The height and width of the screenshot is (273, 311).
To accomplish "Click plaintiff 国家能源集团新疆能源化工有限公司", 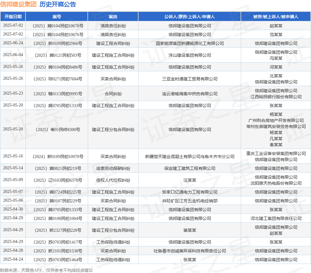I will 190,43.
